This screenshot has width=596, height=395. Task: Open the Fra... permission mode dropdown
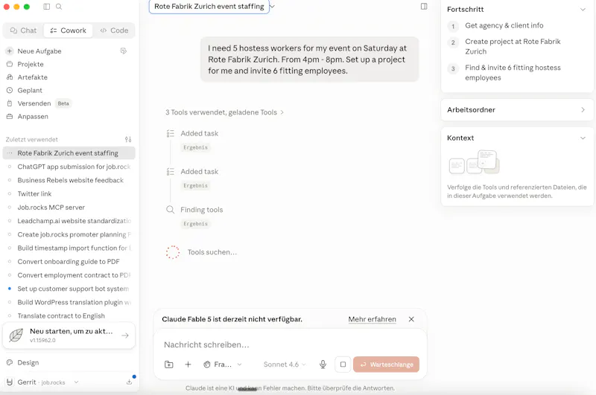coord(222,365)
